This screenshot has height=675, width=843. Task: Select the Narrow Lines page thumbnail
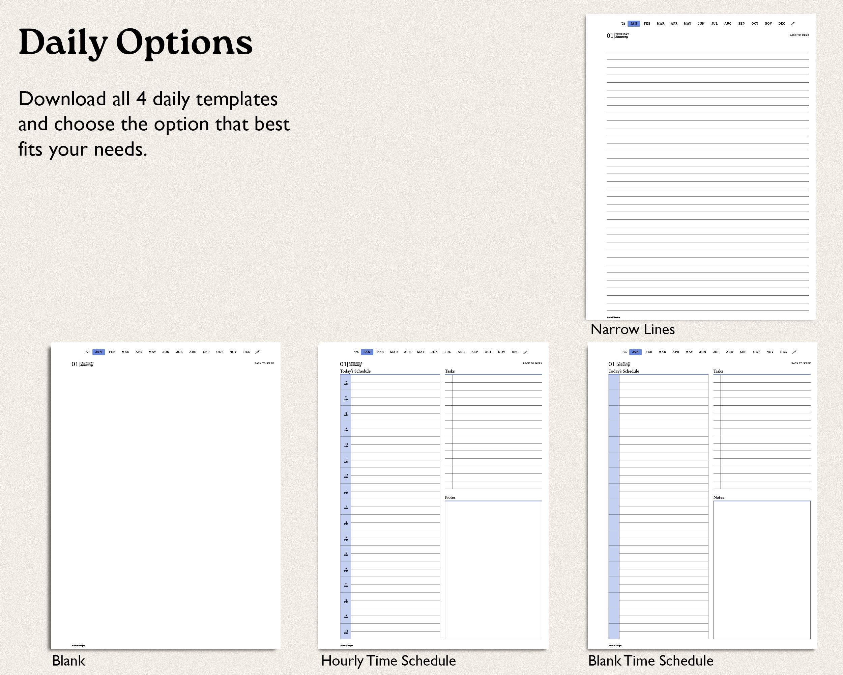701,167
